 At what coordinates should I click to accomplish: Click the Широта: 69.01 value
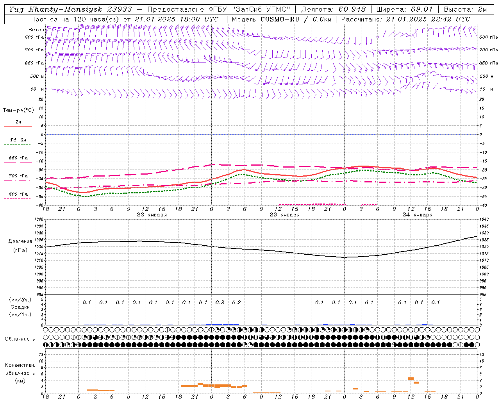tap(404, 9)
